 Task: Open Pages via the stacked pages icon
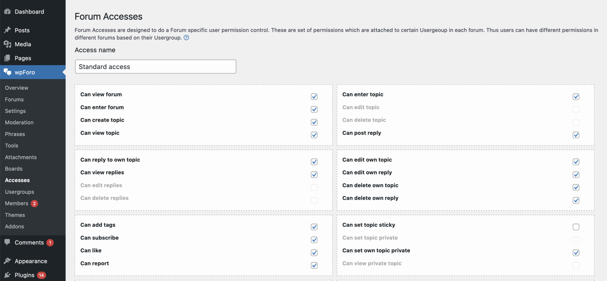point(7,58)
